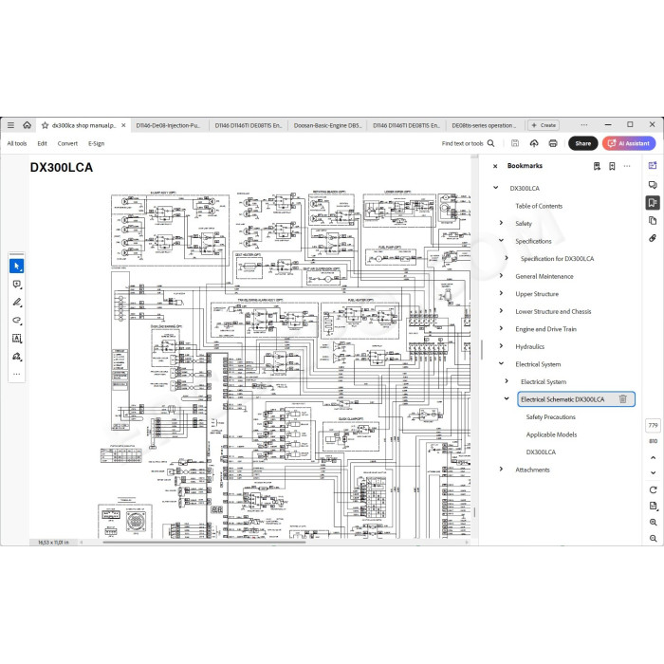Select the add text box tool
Viewport: 664px width, 664px height.
coord(16,339)
